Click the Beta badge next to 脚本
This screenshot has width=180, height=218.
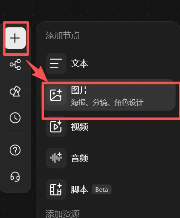(x=101, y=189)
